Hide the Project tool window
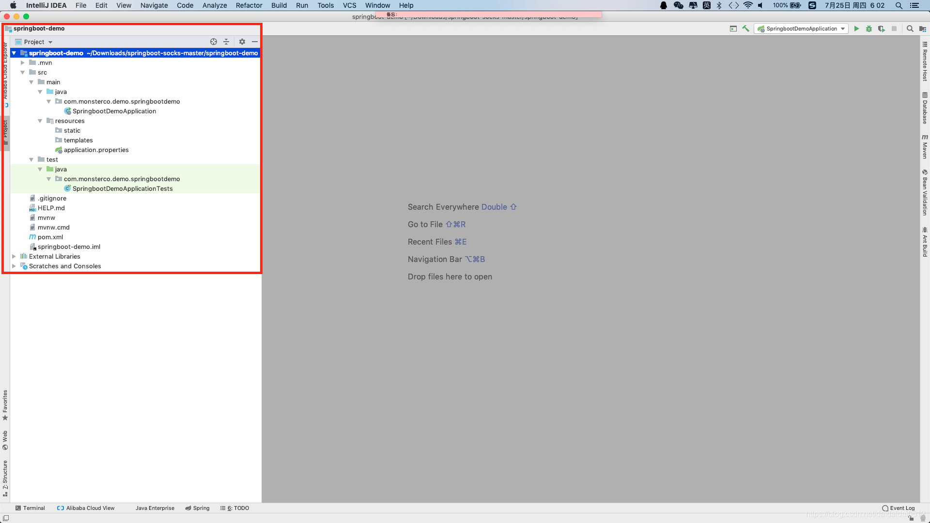This screenshot has width=930, height=523. pos(255,42)
